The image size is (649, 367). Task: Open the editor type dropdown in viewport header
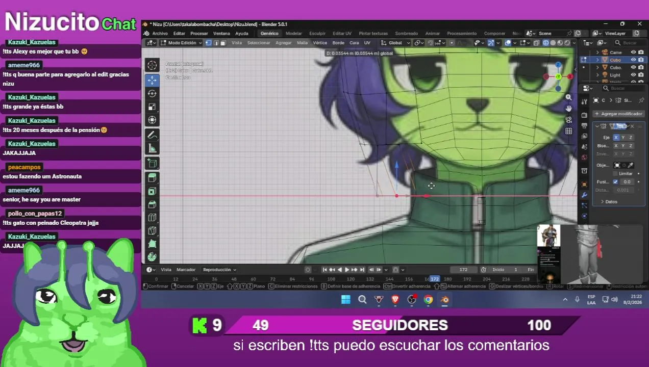[x=151, y=43]
